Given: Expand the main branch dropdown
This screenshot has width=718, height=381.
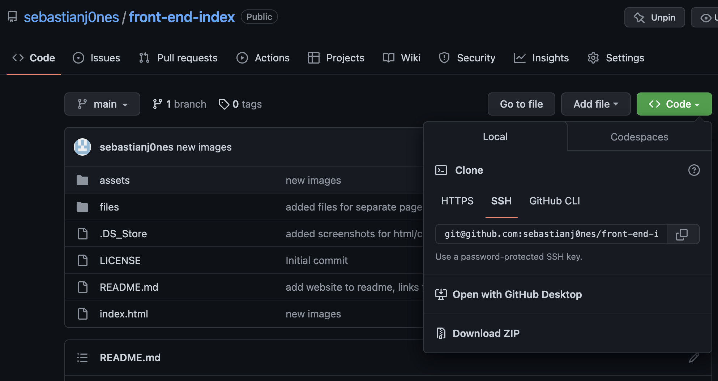Looking at the screenshot, I should click(102, 104).
